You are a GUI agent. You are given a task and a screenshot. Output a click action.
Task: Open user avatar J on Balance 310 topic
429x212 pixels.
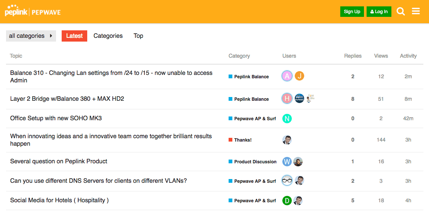coord(300,76)
